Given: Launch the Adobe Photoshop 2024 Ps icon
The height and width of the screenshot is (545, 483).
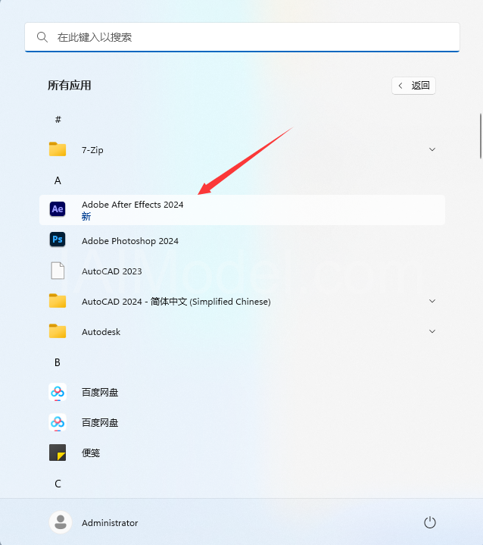Looking at the screenshot, I should pos(58,240).
